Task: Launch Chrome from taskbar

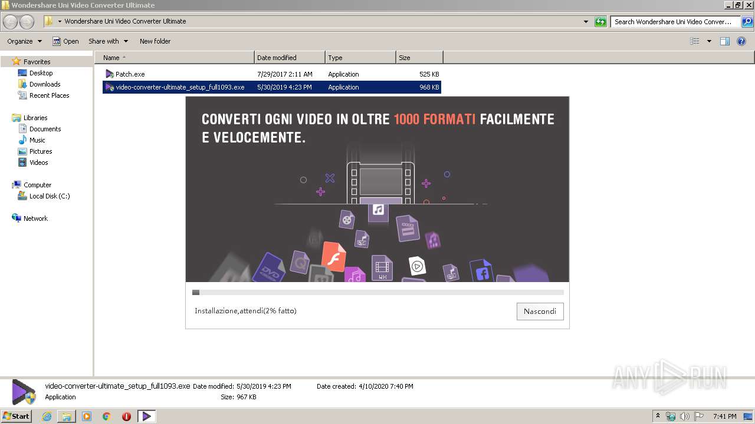Action: coord(107,416)
